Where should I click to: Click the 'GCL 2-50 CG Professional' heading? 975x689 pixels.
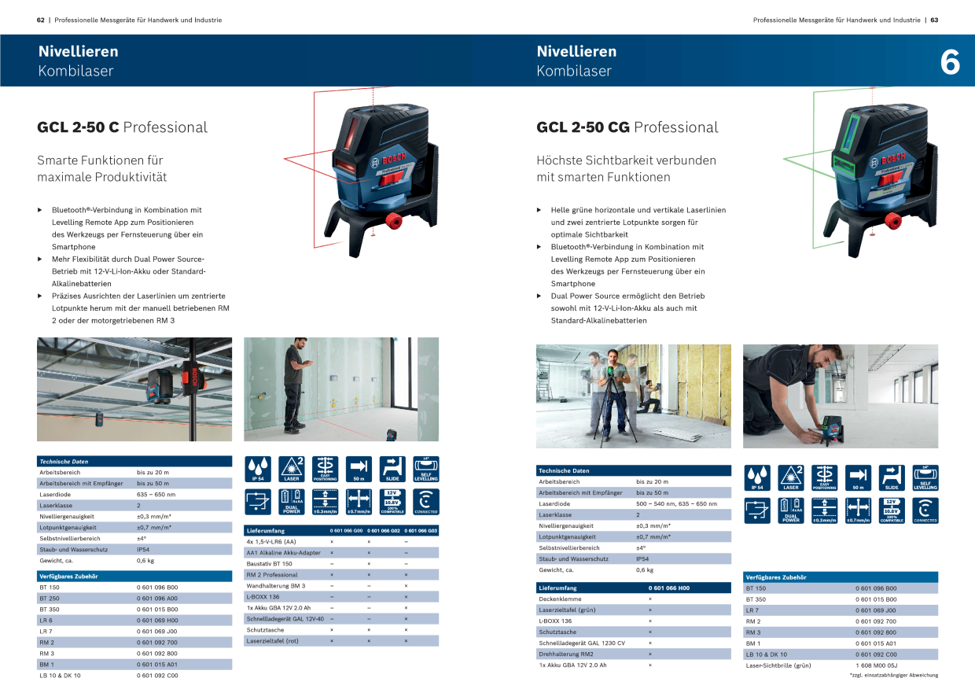[x=627, y=127]
